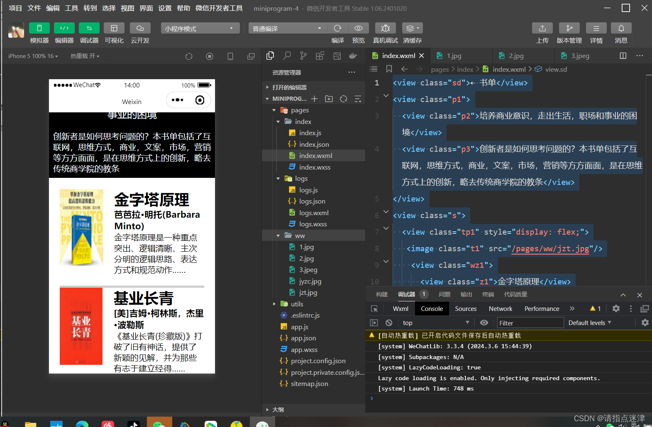This screenshot has width=652, height=427.
Task: Switch to the 2.jpg editor tab
Action: 516,56
